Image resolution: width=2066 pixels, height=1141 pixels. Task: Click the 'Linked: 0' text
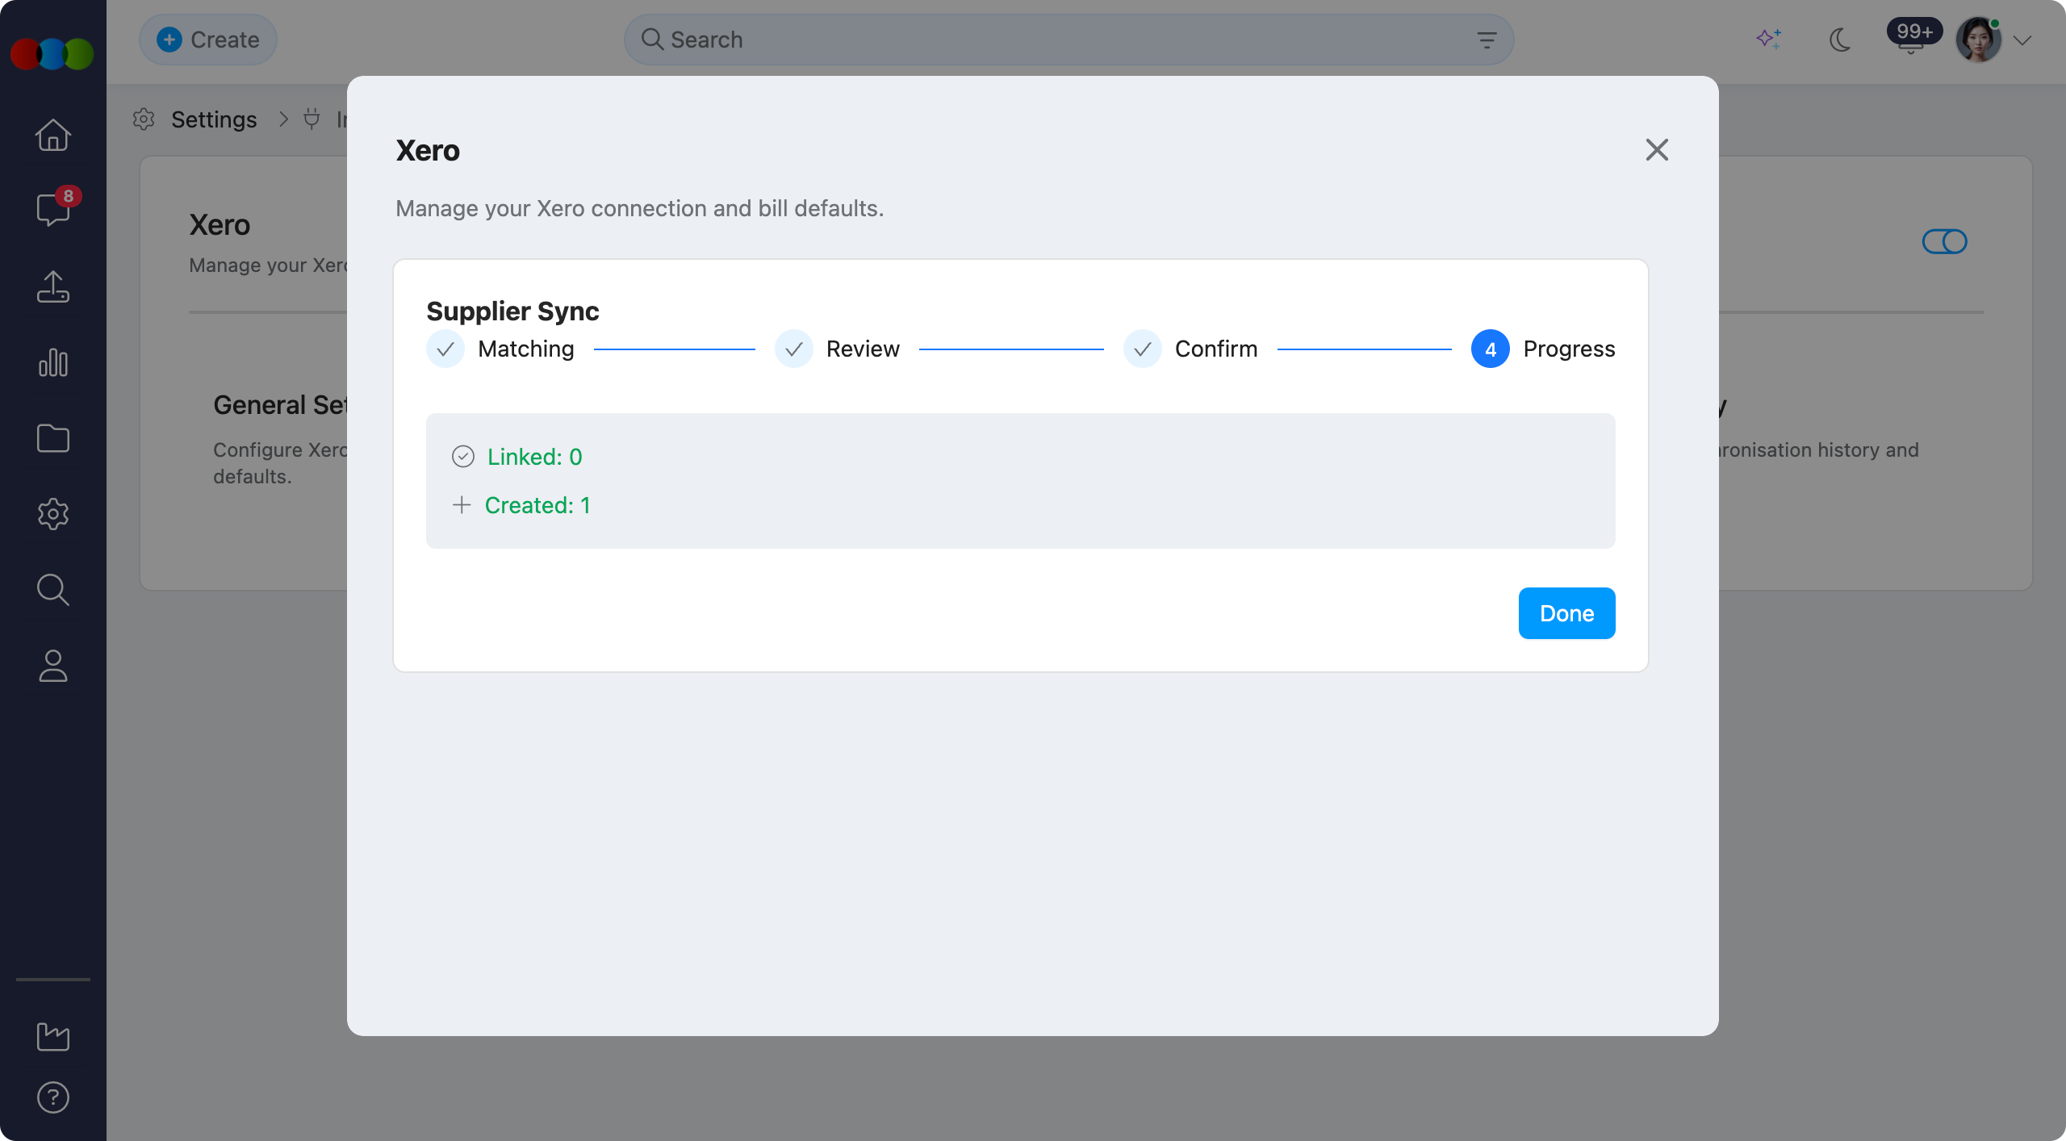534,457
